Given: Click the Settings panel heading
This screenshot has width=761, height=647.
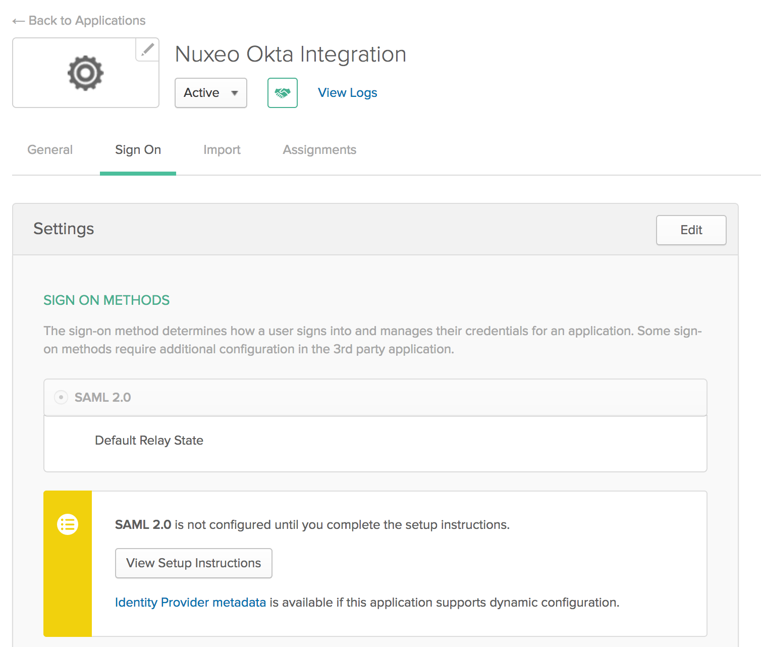Looking at the screenshot, I should pyautogui.click(x=64, y=229).
